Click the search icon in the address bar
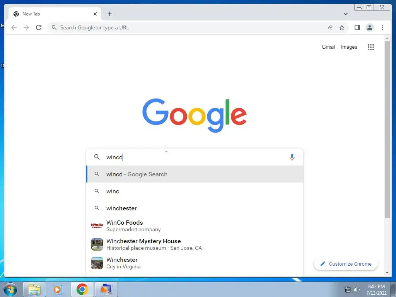396x297 pixels. pyautogui.click(x=54, y=27)
